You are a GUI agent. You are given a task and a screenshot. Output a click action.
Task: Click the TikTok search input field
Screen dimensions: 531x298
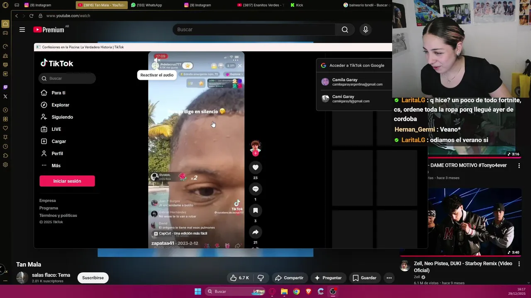point(68,78)
